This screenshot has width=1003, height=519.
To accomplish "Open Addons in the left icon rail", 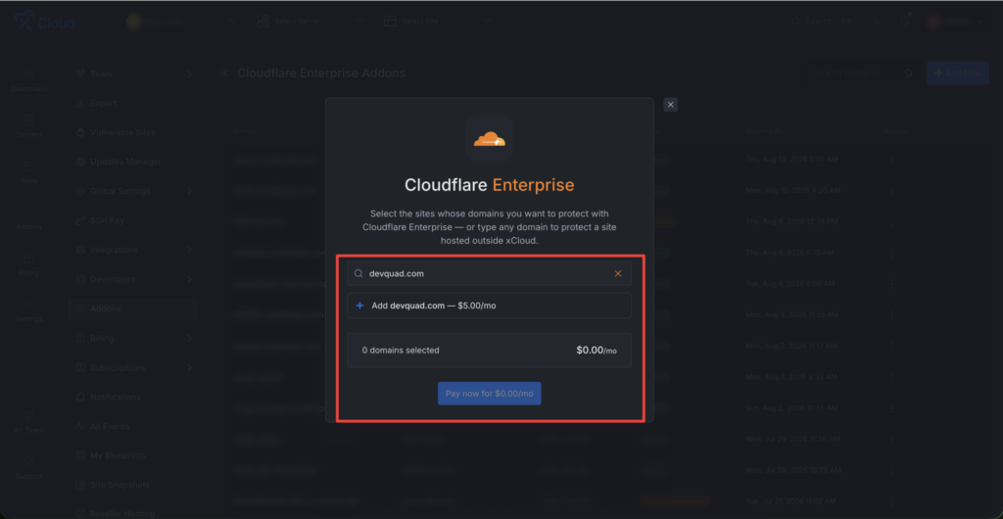I will pyautogui.click(x=28, y=219).
